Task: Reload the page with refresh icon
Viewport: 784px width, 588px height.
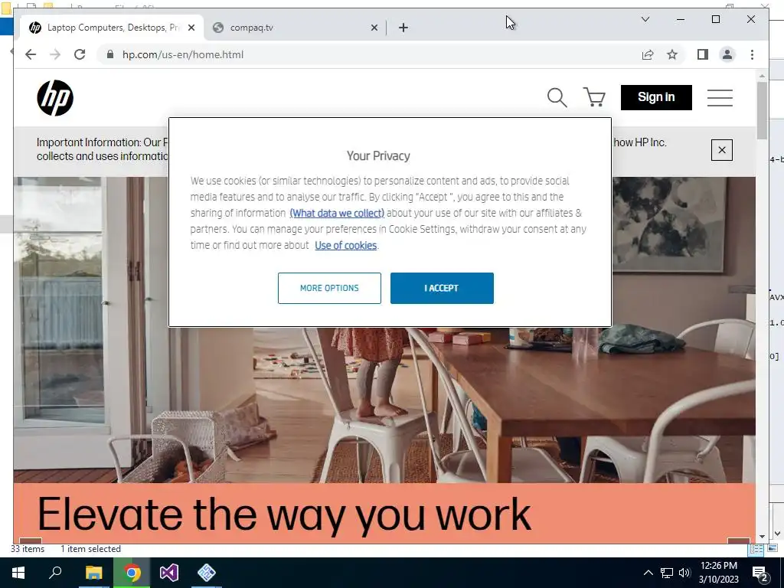Action: pos(80,54)
